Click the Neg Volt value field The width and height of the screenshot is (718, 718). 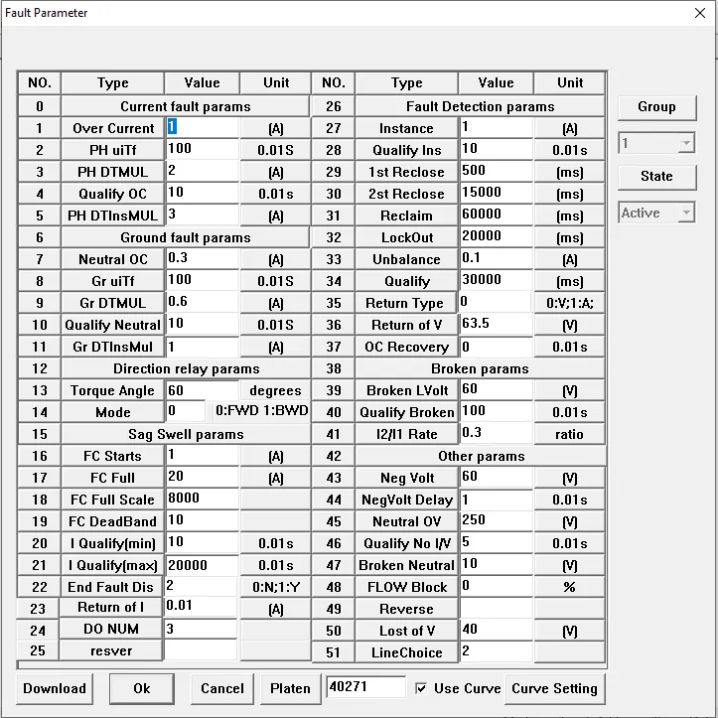click(x=497, y=477)
